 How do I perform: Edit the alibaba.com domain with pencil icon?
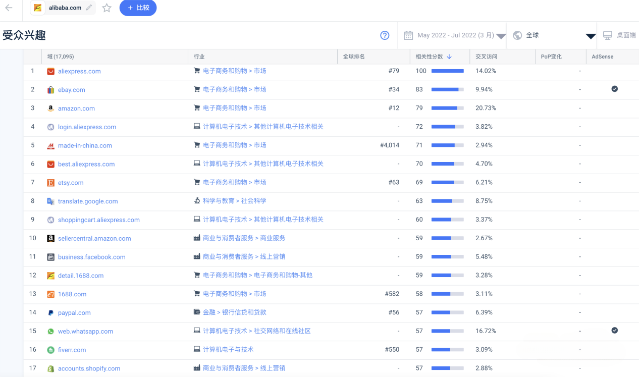(89, 8)
